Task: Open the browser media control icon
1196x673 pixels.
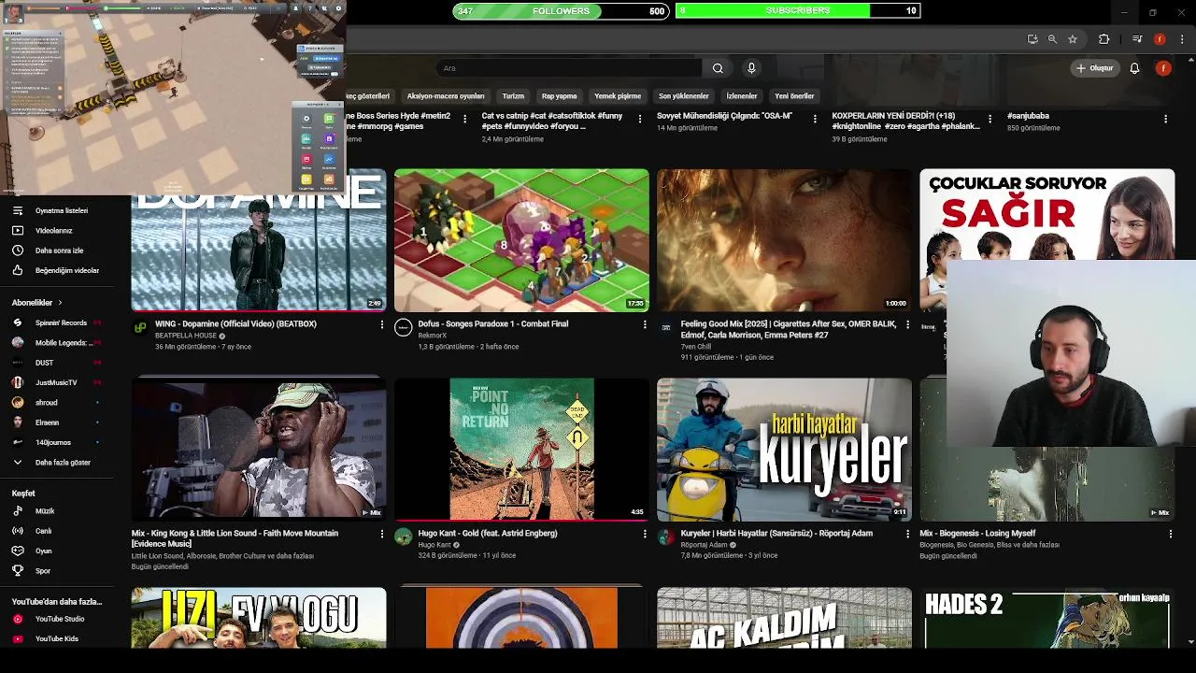Action: (x=1137, y=39)
